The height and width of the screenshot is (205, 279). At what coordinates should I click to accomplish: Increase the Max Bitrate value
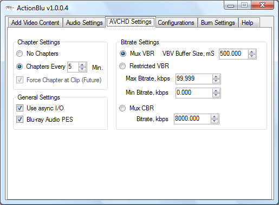[x=216, y=77]
